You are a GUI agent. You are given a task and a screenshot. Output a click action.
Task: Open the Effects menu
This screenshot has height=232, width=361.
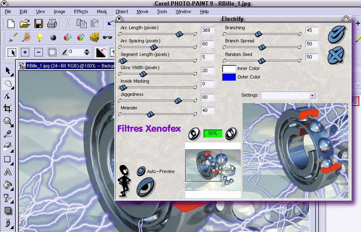81,12
